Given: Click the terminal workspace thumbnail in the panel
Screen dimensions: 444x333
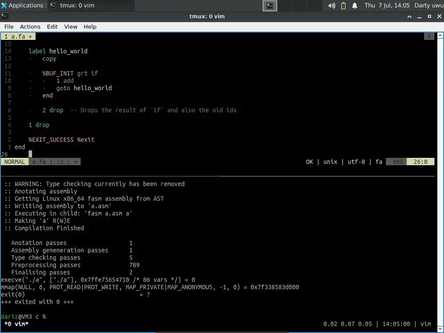Looking at the screenshot, I should [270, 6].
